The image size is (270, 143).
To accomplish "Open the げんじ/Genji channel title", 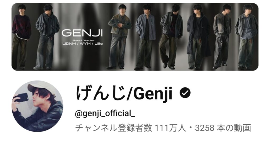I will pyautogui.click(x=124, y=93).
